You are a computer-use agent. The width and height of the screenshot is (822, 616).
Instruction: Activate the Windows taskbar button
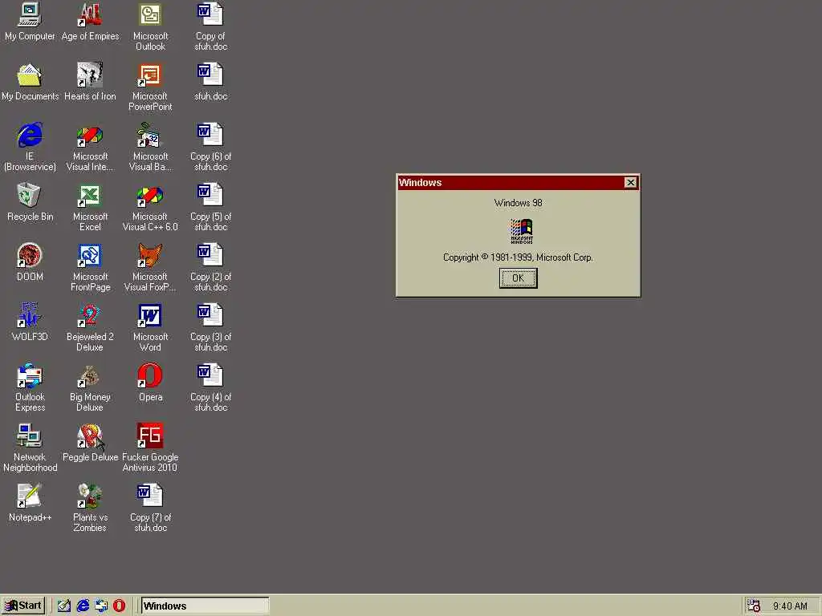(205, 606)
